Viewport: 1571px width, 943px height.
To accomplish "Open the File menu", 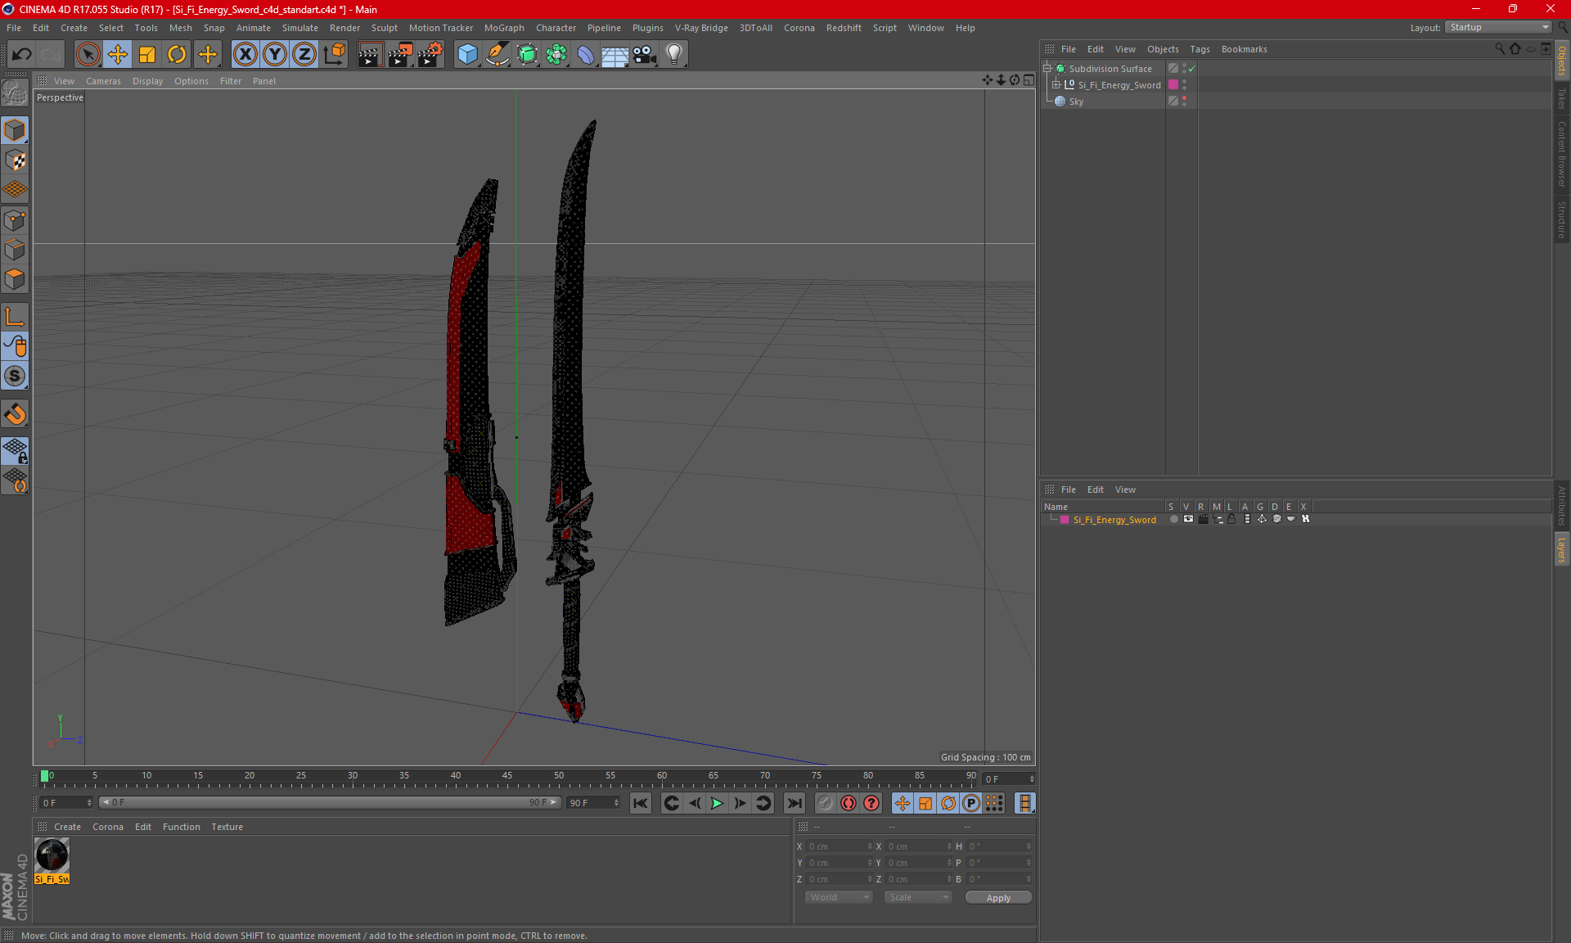I will pos(14,28).
